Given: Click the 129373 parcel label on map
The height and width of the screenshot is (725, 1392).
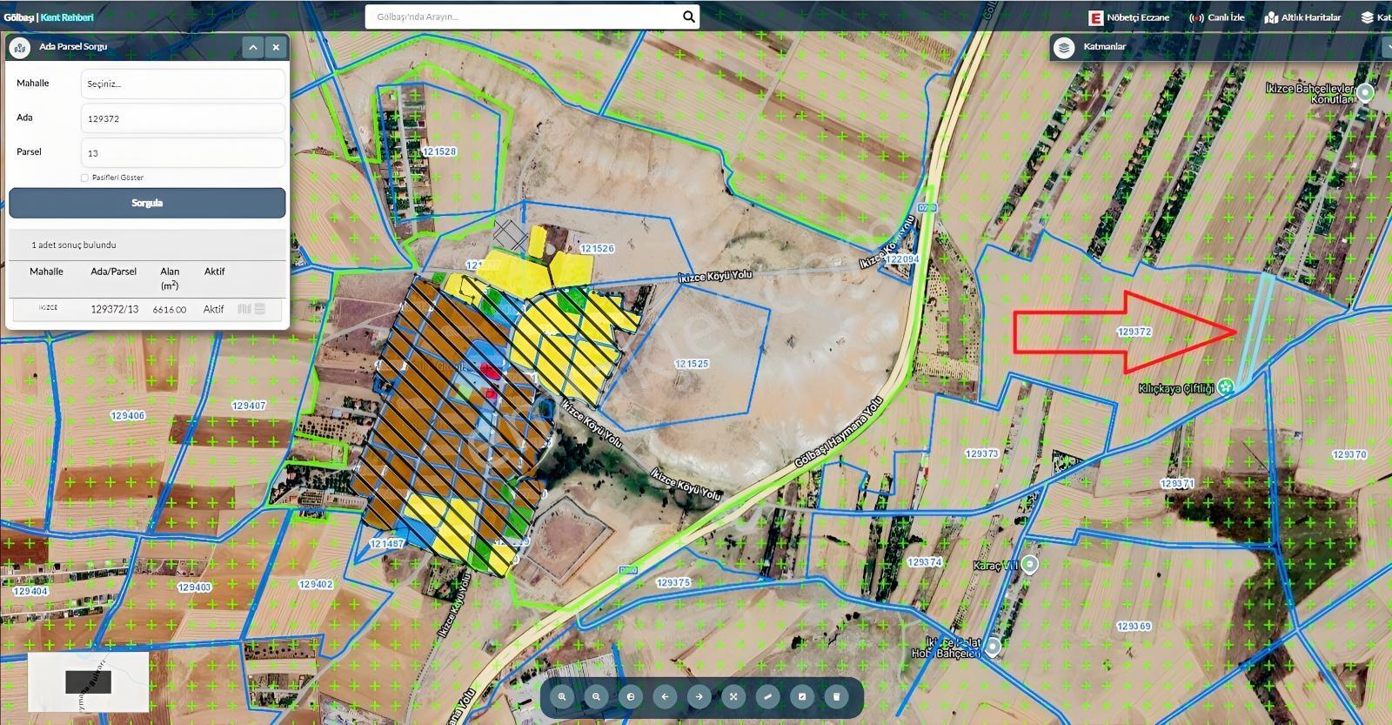Looking at the screenshot, I should point(982,453).
